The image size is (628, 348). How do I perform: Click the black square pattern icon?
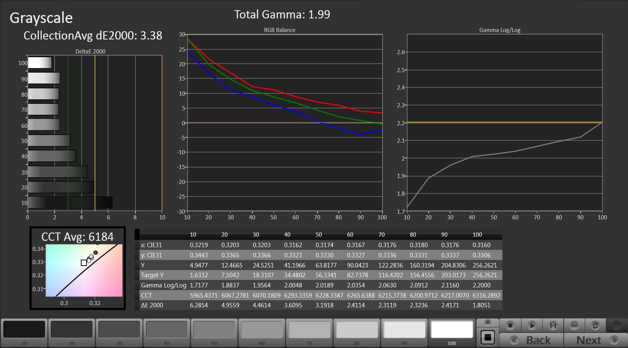pyautogui.click(x=488, y=337)
